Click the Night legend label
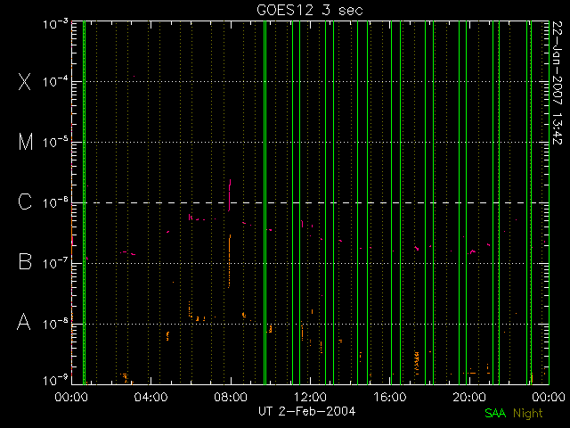The image size is (570, 428). point(528,414)
